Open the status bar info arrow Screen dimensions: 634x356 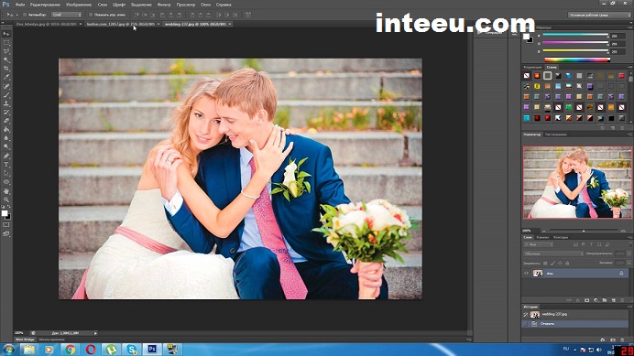tap(95, 333)
